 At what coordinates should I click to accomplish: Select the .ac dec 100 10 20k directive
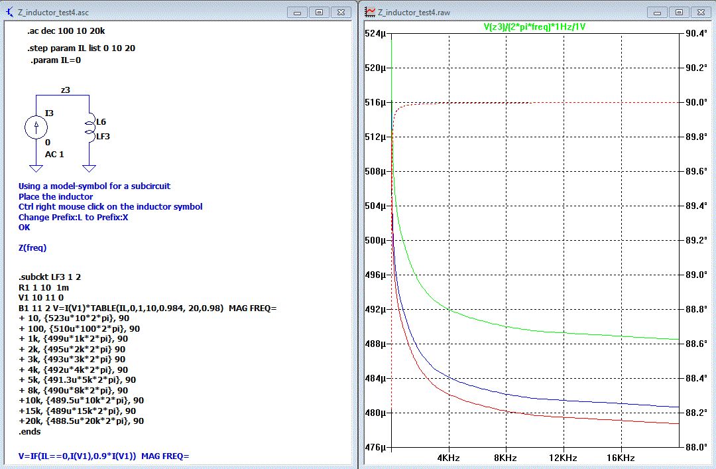(65, 32)
